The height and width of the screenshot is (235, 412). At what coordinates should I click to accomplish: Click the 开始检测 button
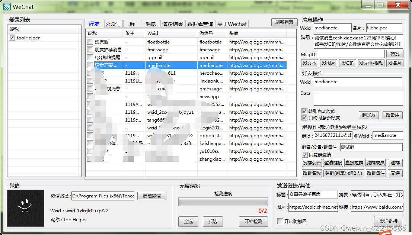coord(253,221)
